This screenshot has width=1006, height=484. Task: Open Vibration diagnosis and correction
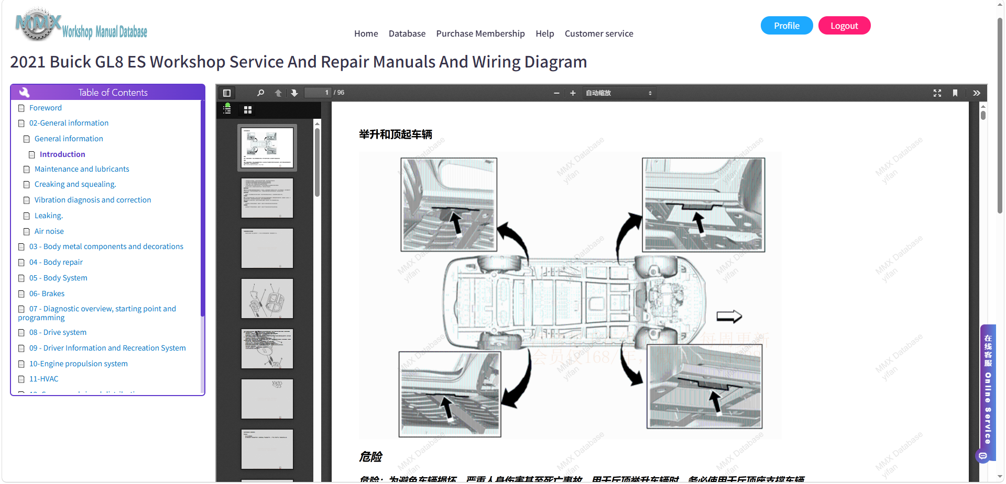tap(93, 200)
